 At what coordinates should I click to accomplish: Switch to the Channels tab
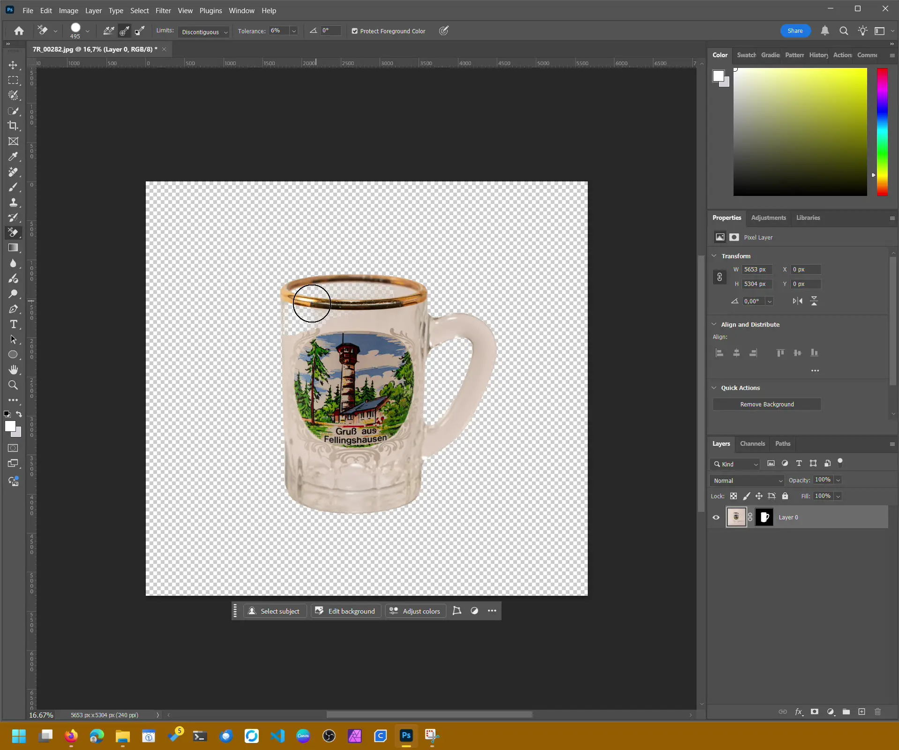752,443
